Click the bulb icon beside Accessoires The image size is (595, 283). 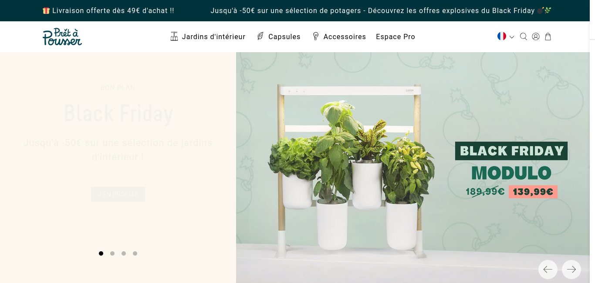(316, 36)
